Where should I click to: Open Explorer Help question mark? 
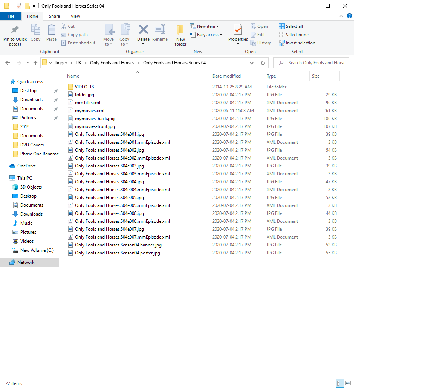[350, 16]
